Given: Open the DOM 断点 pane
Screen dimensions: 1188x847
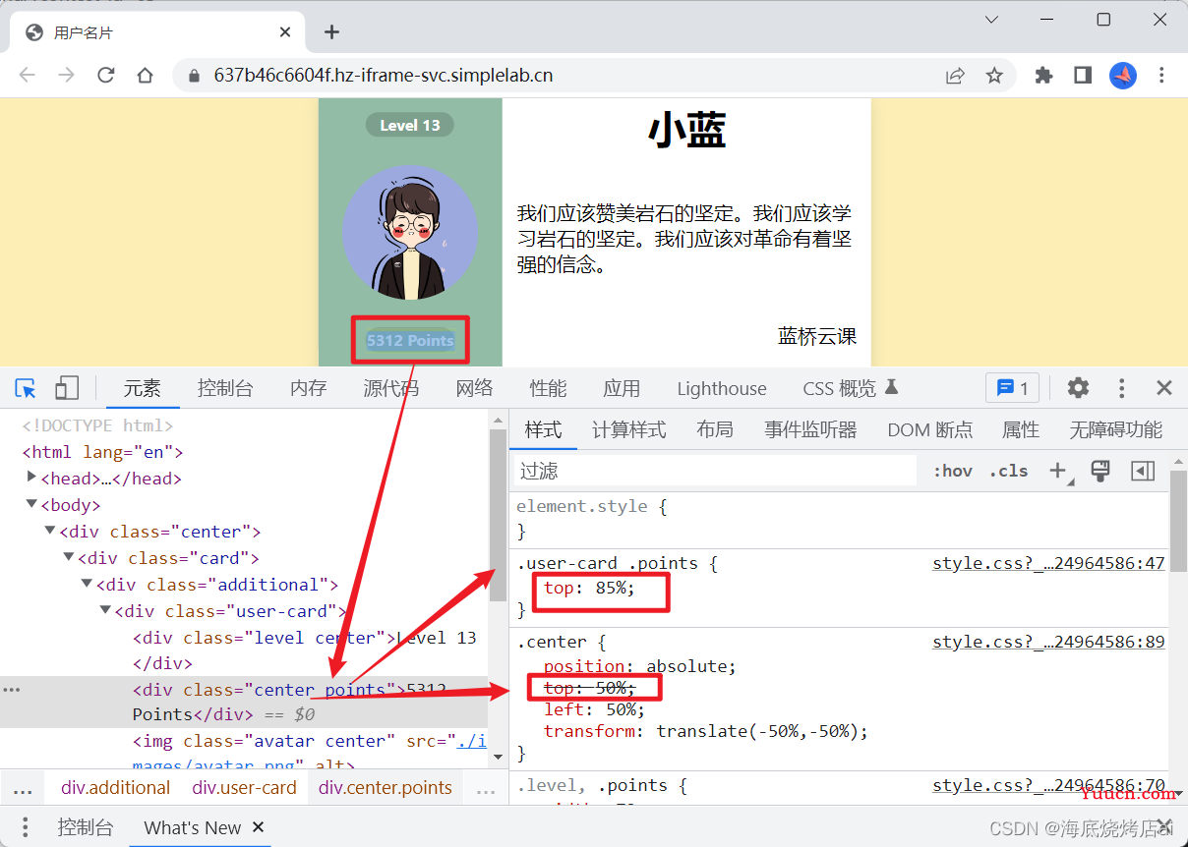Looking at the screenshot, I should 929,429.
